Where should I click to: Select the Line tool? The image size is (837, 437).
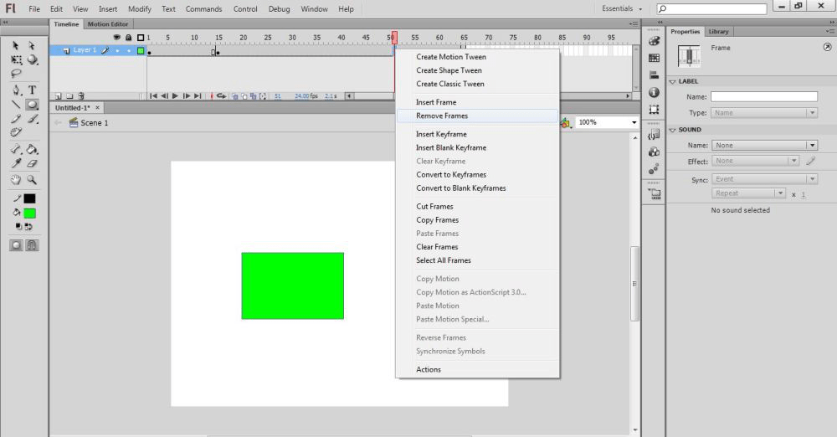16,105
